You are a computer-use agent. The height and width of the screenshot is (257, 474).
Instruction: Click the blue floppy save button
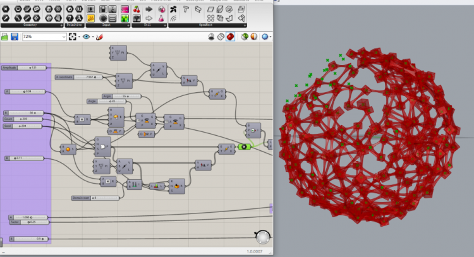pyautogui.click(x=14, y=37)
